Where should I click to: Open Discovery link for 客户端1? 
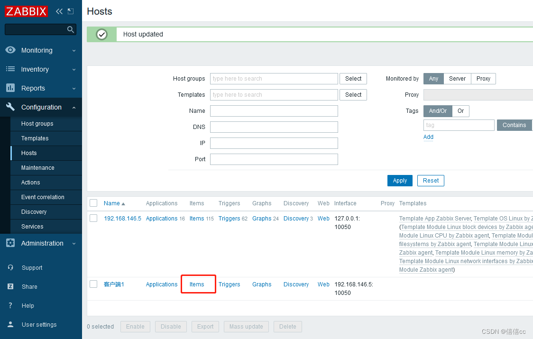click(x=296, y=284)
